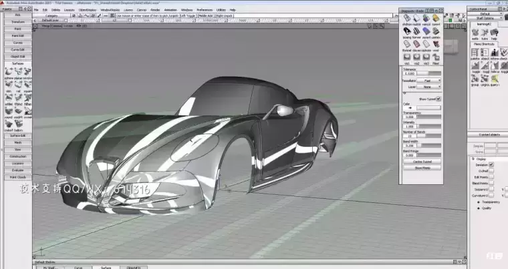Click the ungroup shelf icon
508x269 pixels.
(x=485, y=79)
